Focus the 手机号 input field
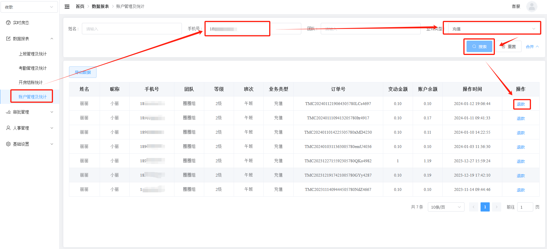The image size is (547, 249). (x=253, y=29)
